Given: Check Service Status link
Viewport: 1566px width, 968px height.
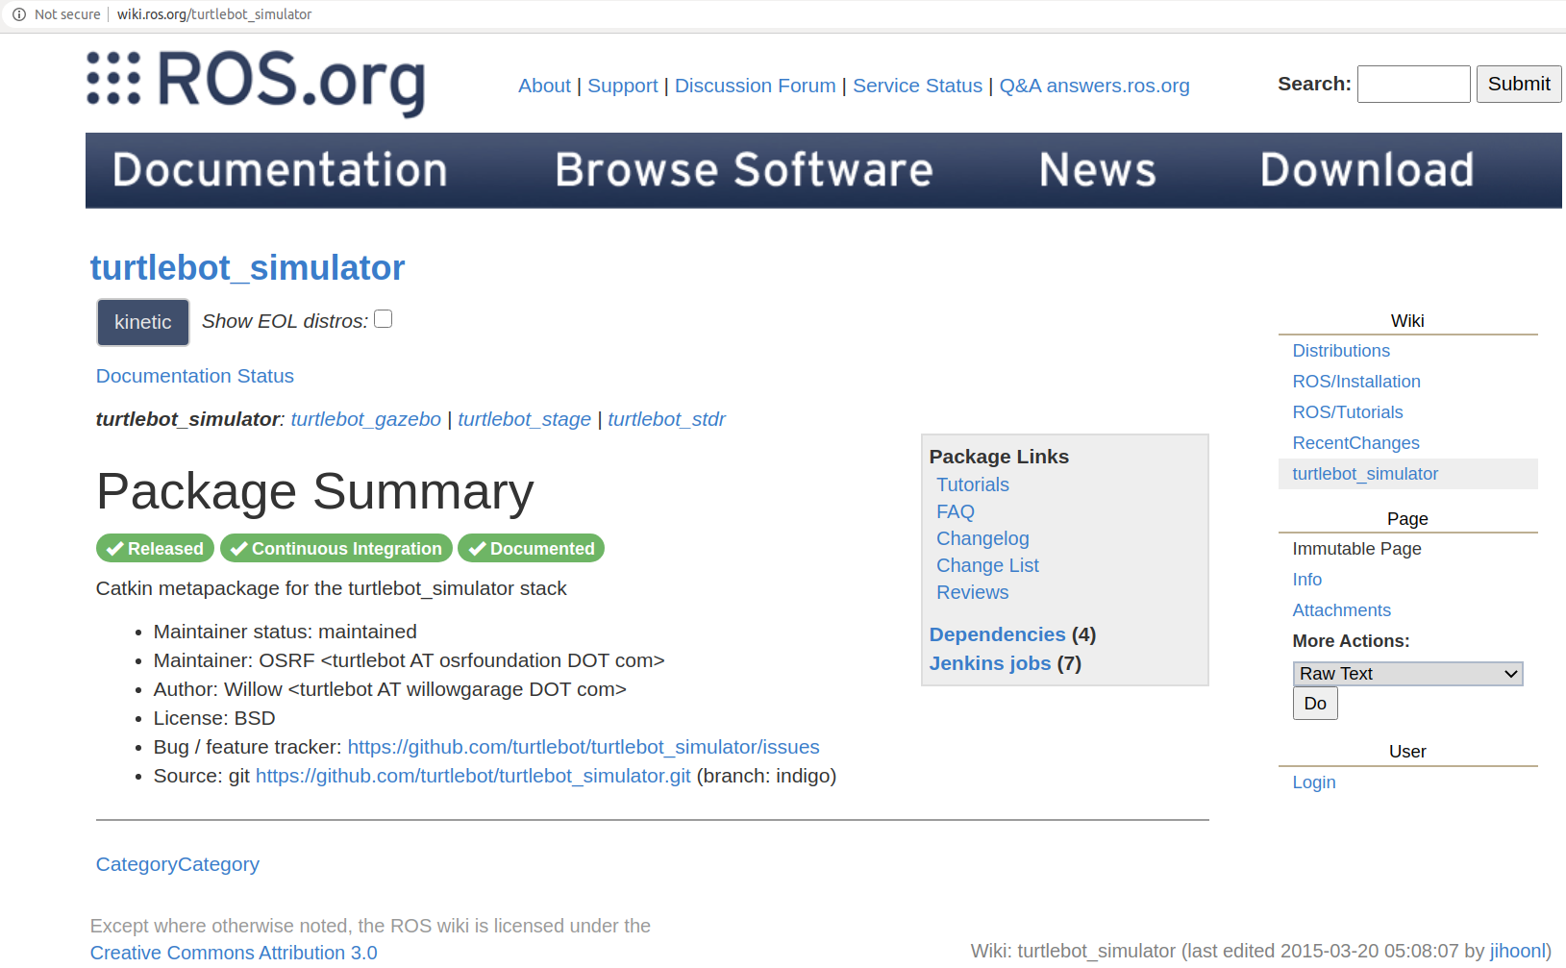Looking at the screenshot, I should 918,86.
